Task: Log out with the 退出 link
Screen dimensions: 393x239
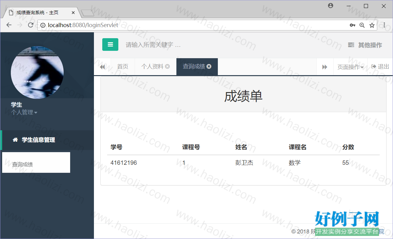Action: [x=380, y=67]
